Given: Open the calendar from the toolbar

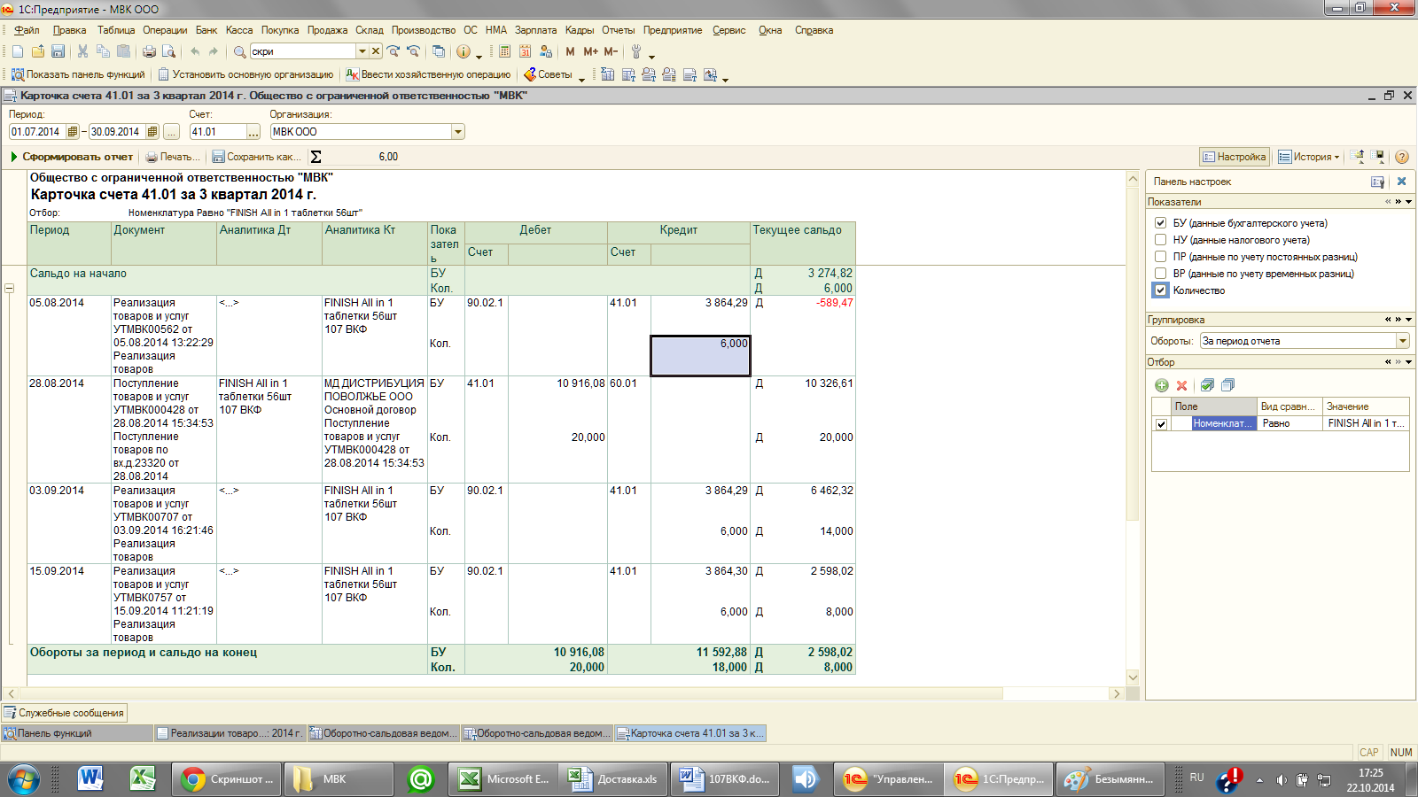Looking at the screenshot, I should [x=526, y=51].
